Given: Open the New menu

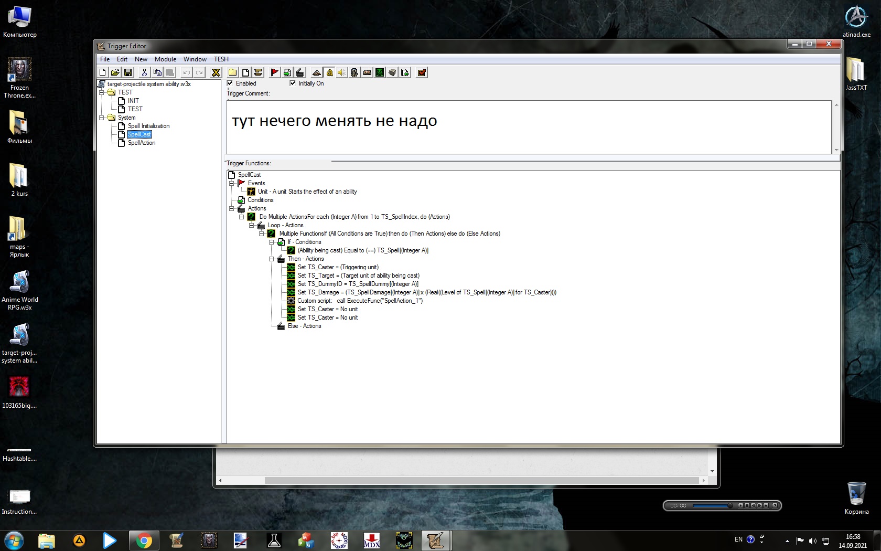Looking at the screenshot, I should tap(141, 59).
